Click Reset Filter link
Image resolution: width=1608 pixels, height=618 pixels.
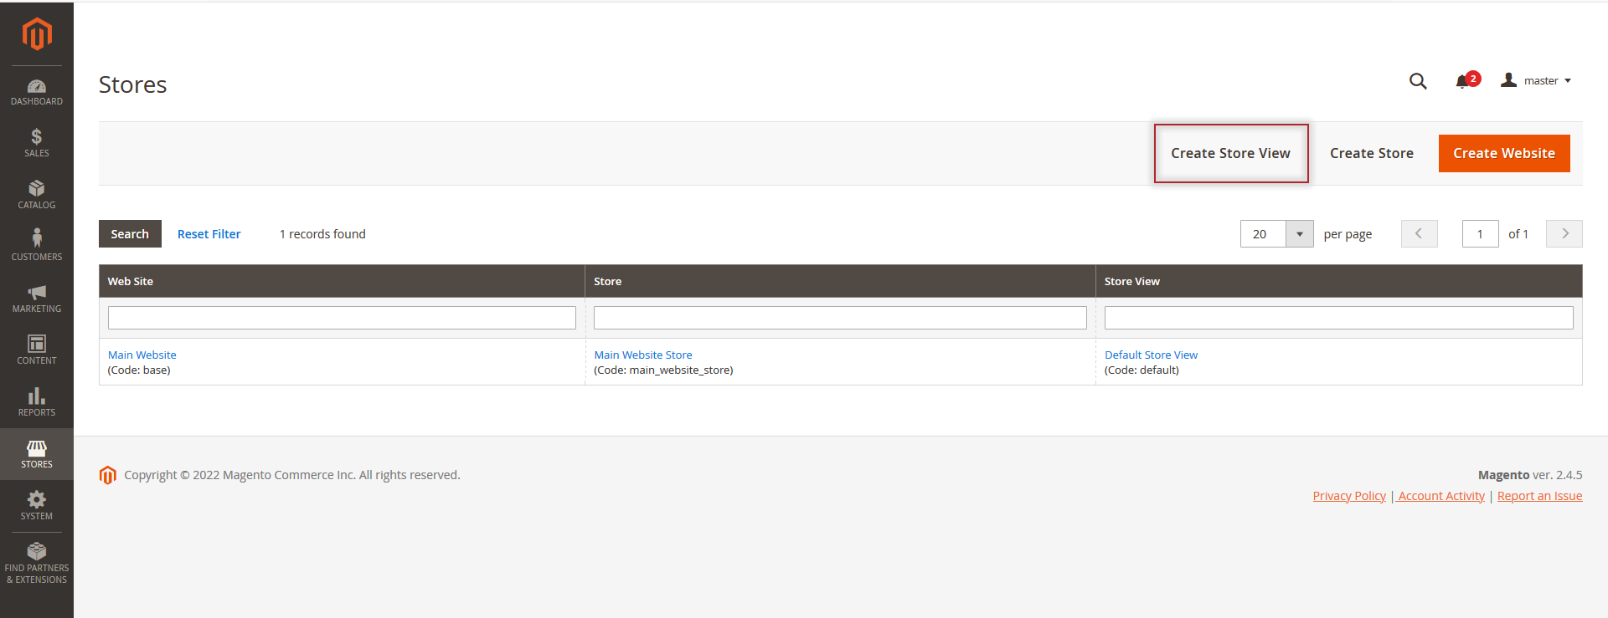209,234
